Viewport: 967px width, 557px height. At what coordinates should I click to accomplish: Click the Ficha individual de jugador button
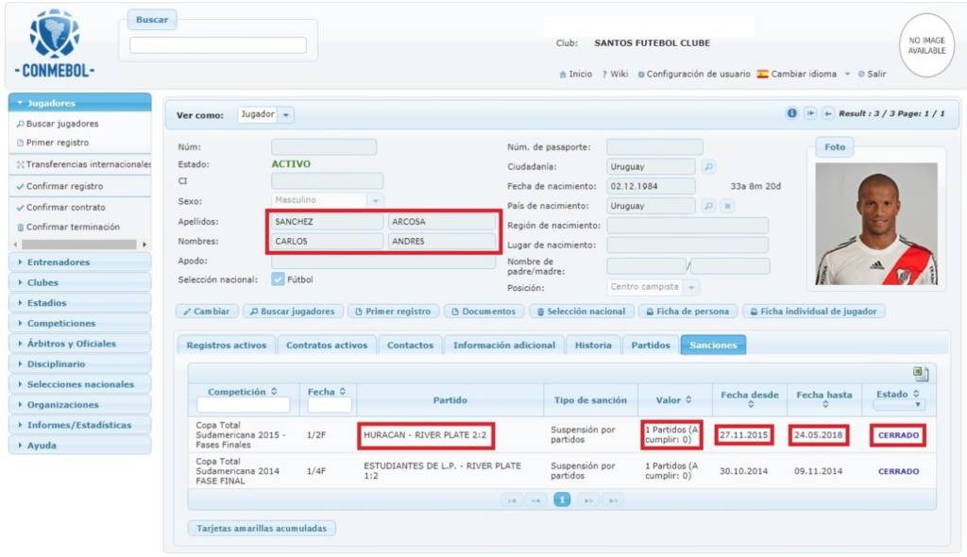tap(813, 312)
